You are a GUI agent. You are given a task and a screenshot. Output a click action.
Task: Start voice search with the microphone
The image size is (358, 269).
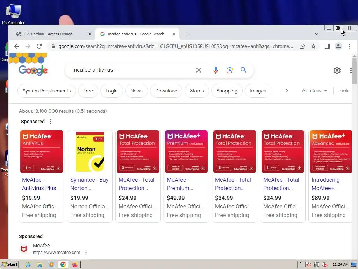215,70
